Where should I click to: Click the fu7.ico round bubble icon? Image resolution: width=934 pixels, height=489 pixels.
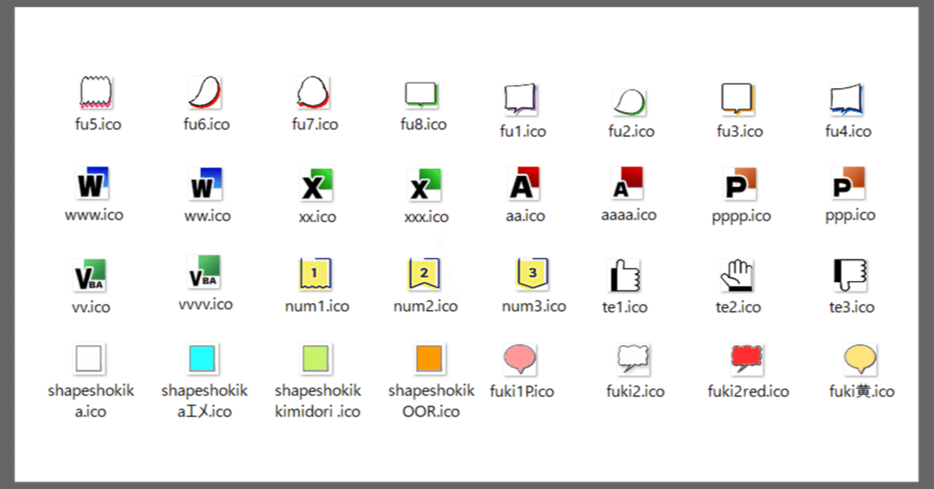[314, 93]
